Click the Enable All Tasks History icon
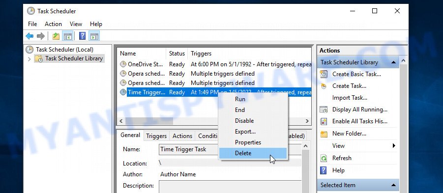 324,121
